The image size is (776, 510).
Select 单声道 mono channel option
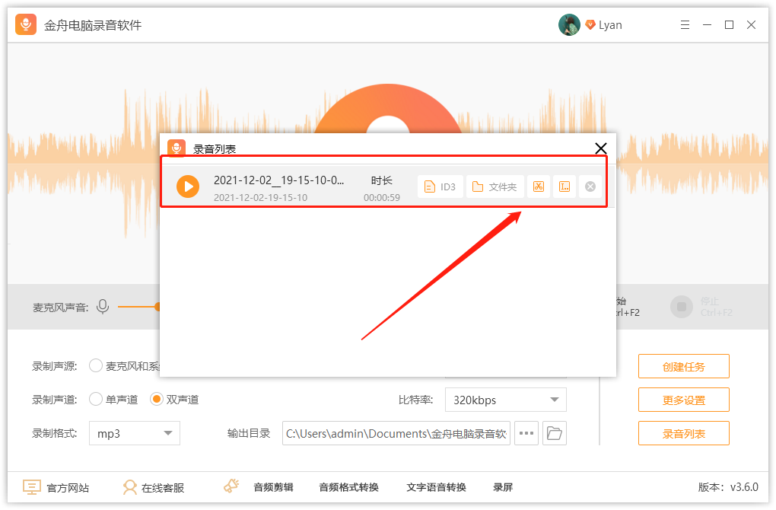coord(96,399)
